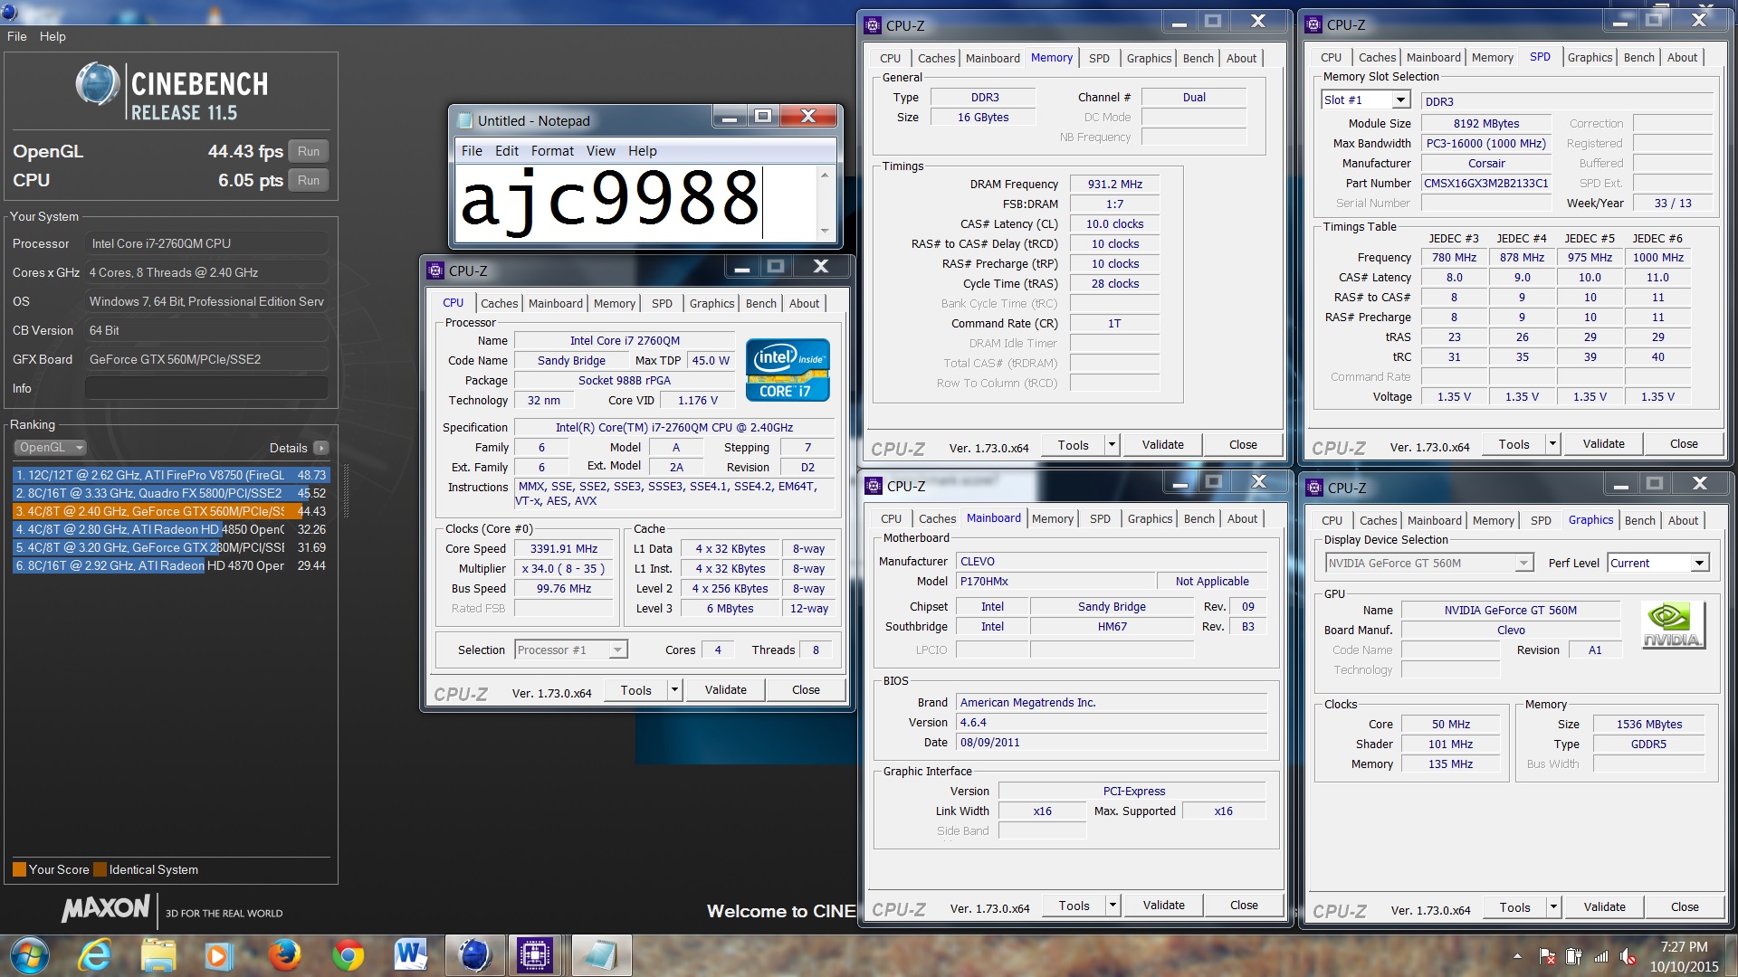Switch to Memory tab in Graphics window

[1493, 520]
